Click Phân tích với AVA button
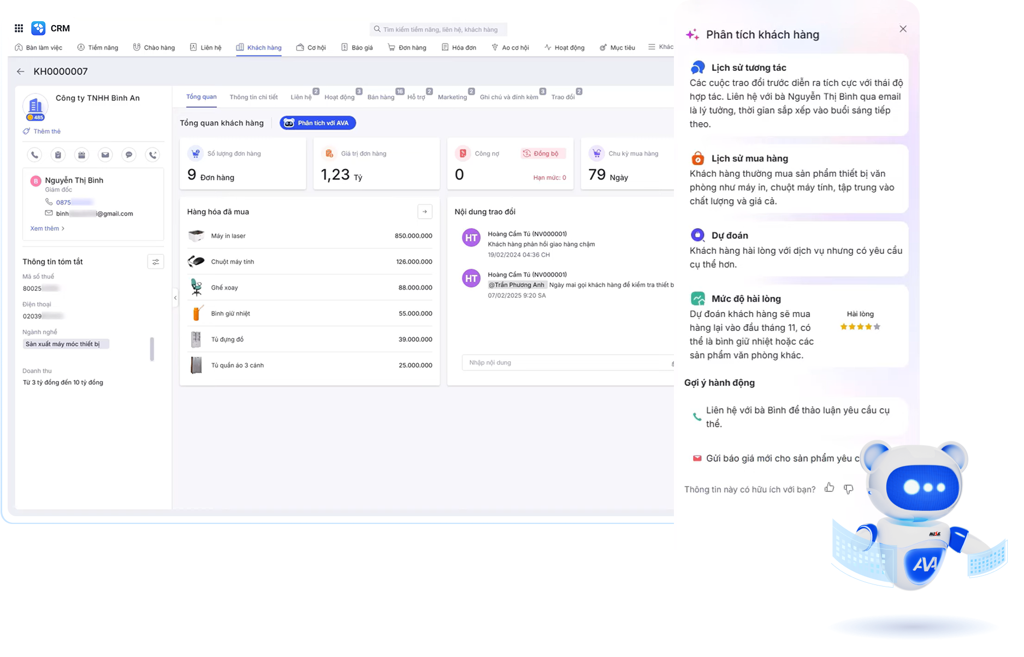The height and width of the screenshot is (657, 1024). click(x=318, y=123)
